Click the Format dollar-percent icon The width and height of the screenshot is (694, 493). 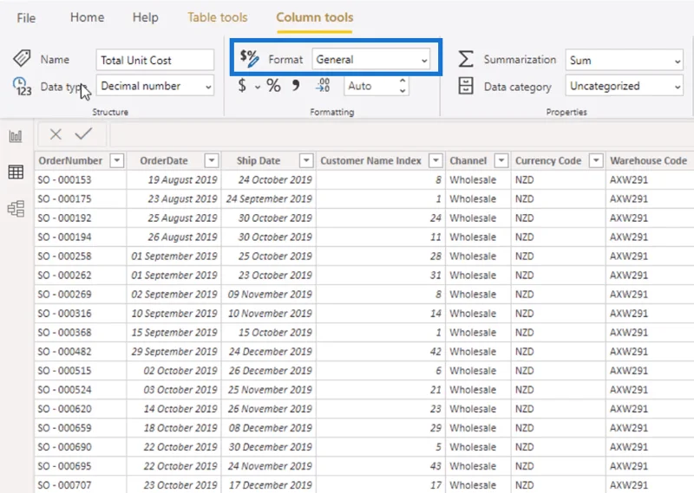249,59
